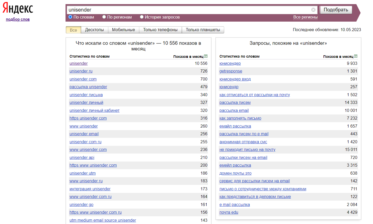Open the unisender com ru keyword
The width and height of the screenshot is (373, 224).
[x=86, y=142]
